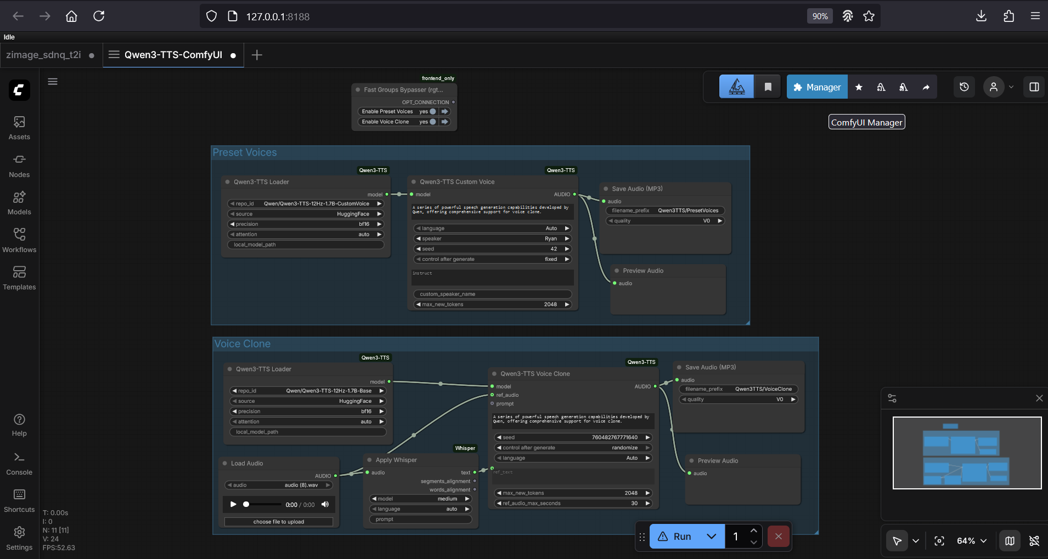This screenshot has width=1048, height=559.
Task: Collapse the Qwen3-TTS Custom Voice node
Action: 413,182
